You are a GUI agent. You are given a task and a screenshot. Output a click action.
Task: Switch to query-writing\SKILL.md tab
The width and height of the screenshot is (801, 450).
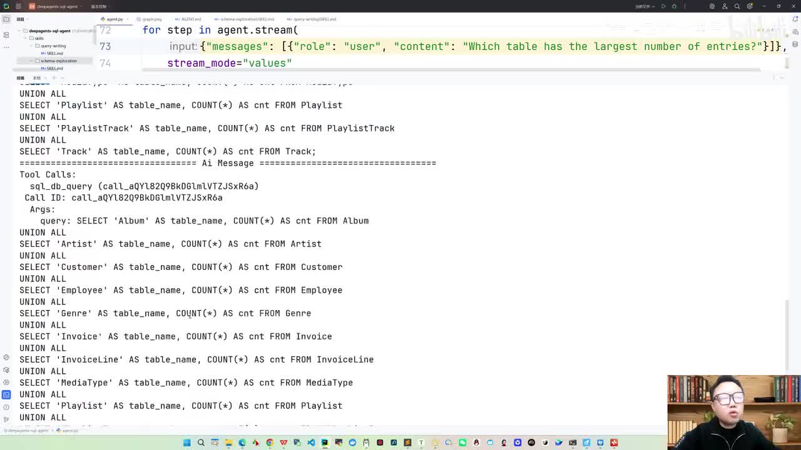(312, 19)
